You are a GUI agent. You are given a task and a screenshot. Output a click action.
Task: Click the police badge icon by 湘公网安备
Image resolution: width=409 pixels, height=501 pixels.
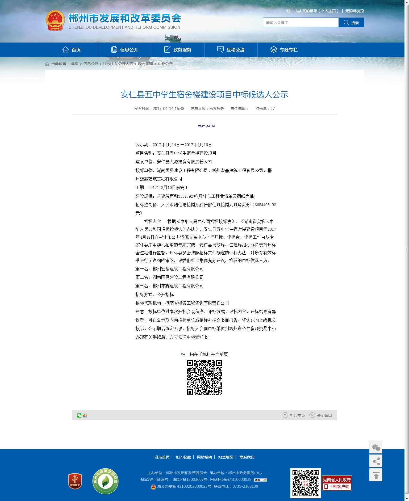tap(153, 487)
